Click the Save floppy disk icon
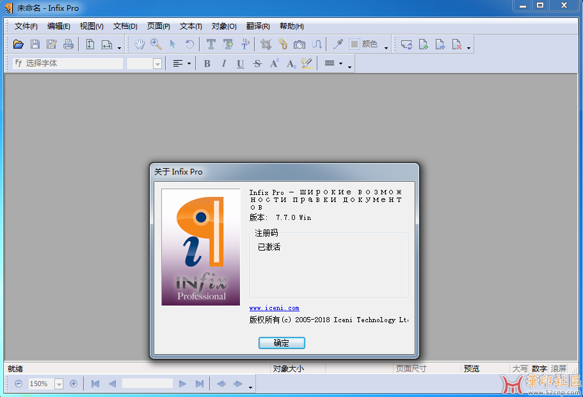The height and width of the screenshot is (397, 583). click(35, 45)
